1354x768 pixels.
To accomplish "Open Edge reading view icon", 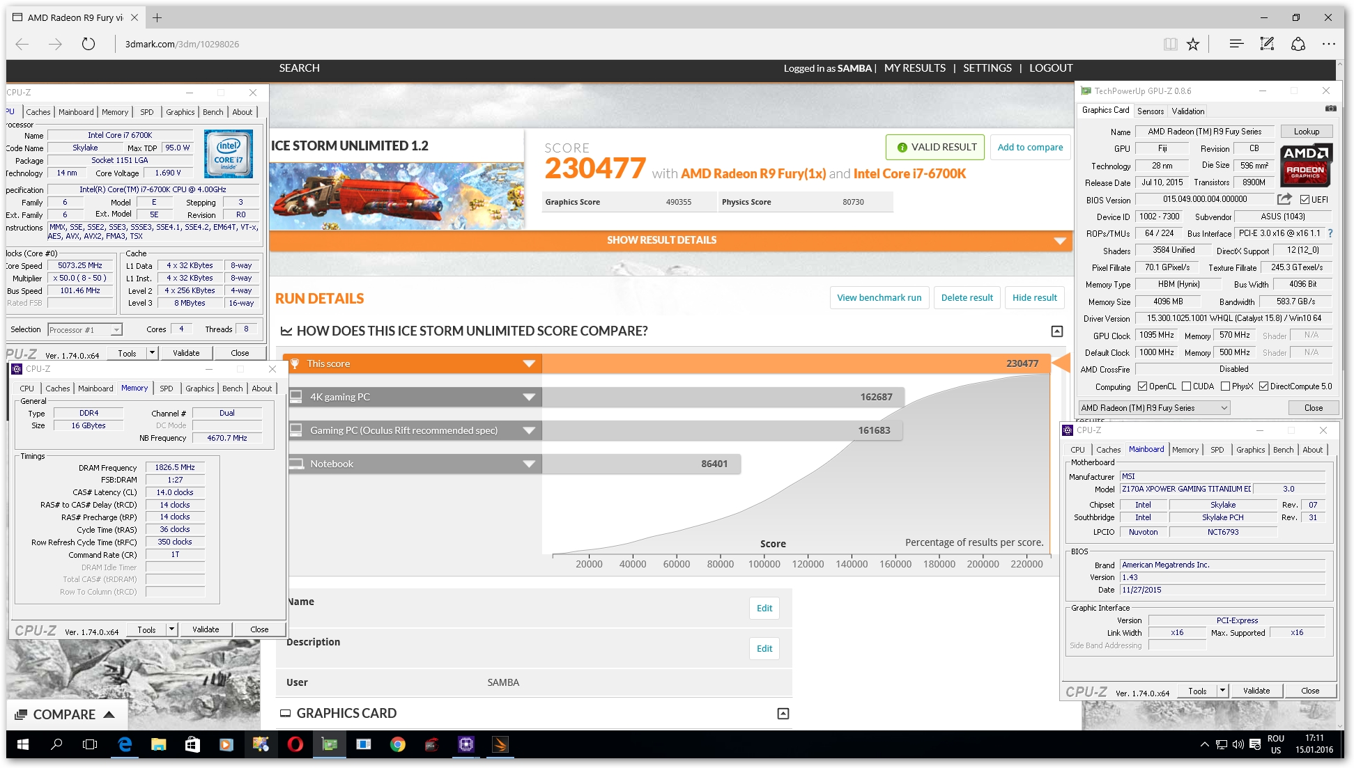I will (1170, 44).
